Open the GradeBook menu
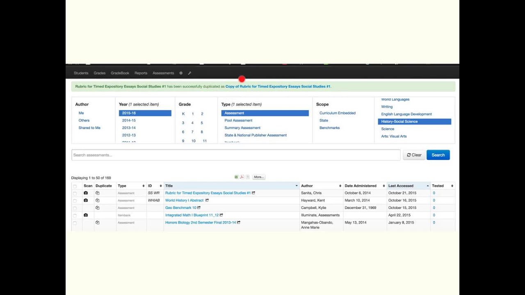525x295 pixels. 120,73
